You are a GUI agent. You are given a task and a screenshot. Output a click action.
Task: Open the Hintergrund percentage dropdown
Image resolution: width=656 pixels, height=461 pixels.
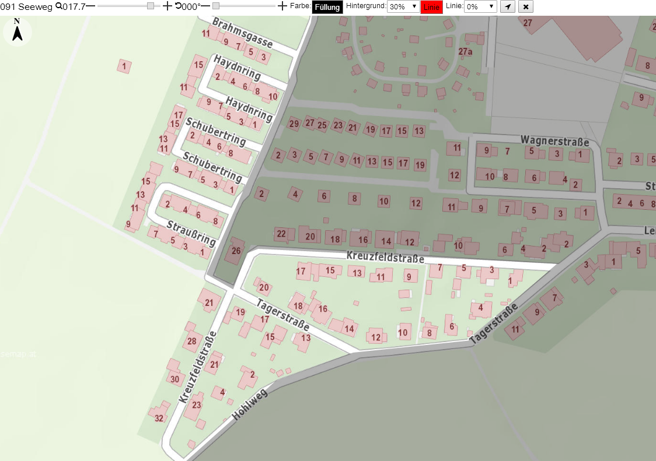click(403, 6)
